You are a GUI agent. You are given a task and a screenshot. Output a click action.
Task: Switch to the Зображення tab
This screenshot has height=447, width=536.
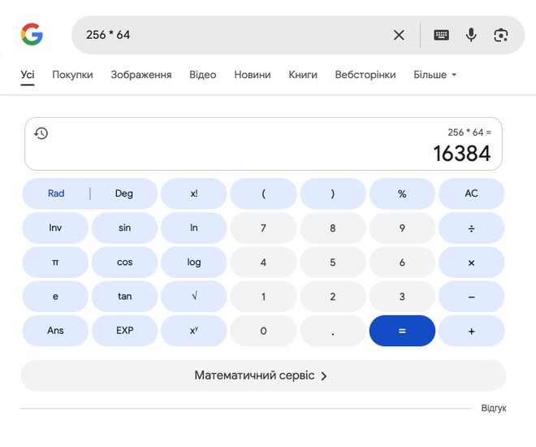click(141, 75)
